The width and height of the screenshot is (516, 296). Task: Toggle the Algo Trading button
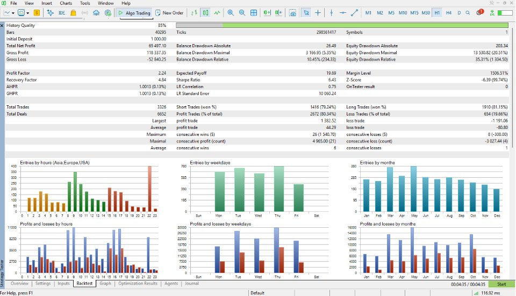(134, 13)
